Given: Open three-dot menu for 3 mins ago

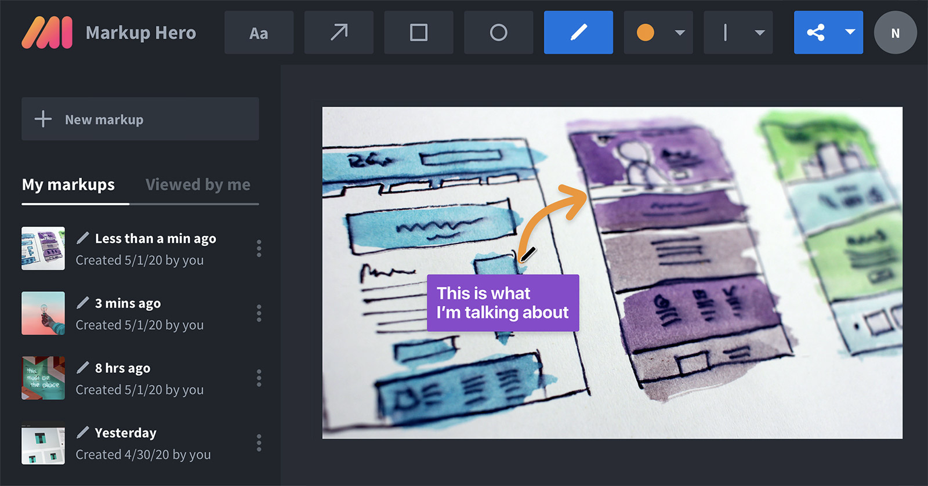Looking at the screenshot, I should click(259, 313).
